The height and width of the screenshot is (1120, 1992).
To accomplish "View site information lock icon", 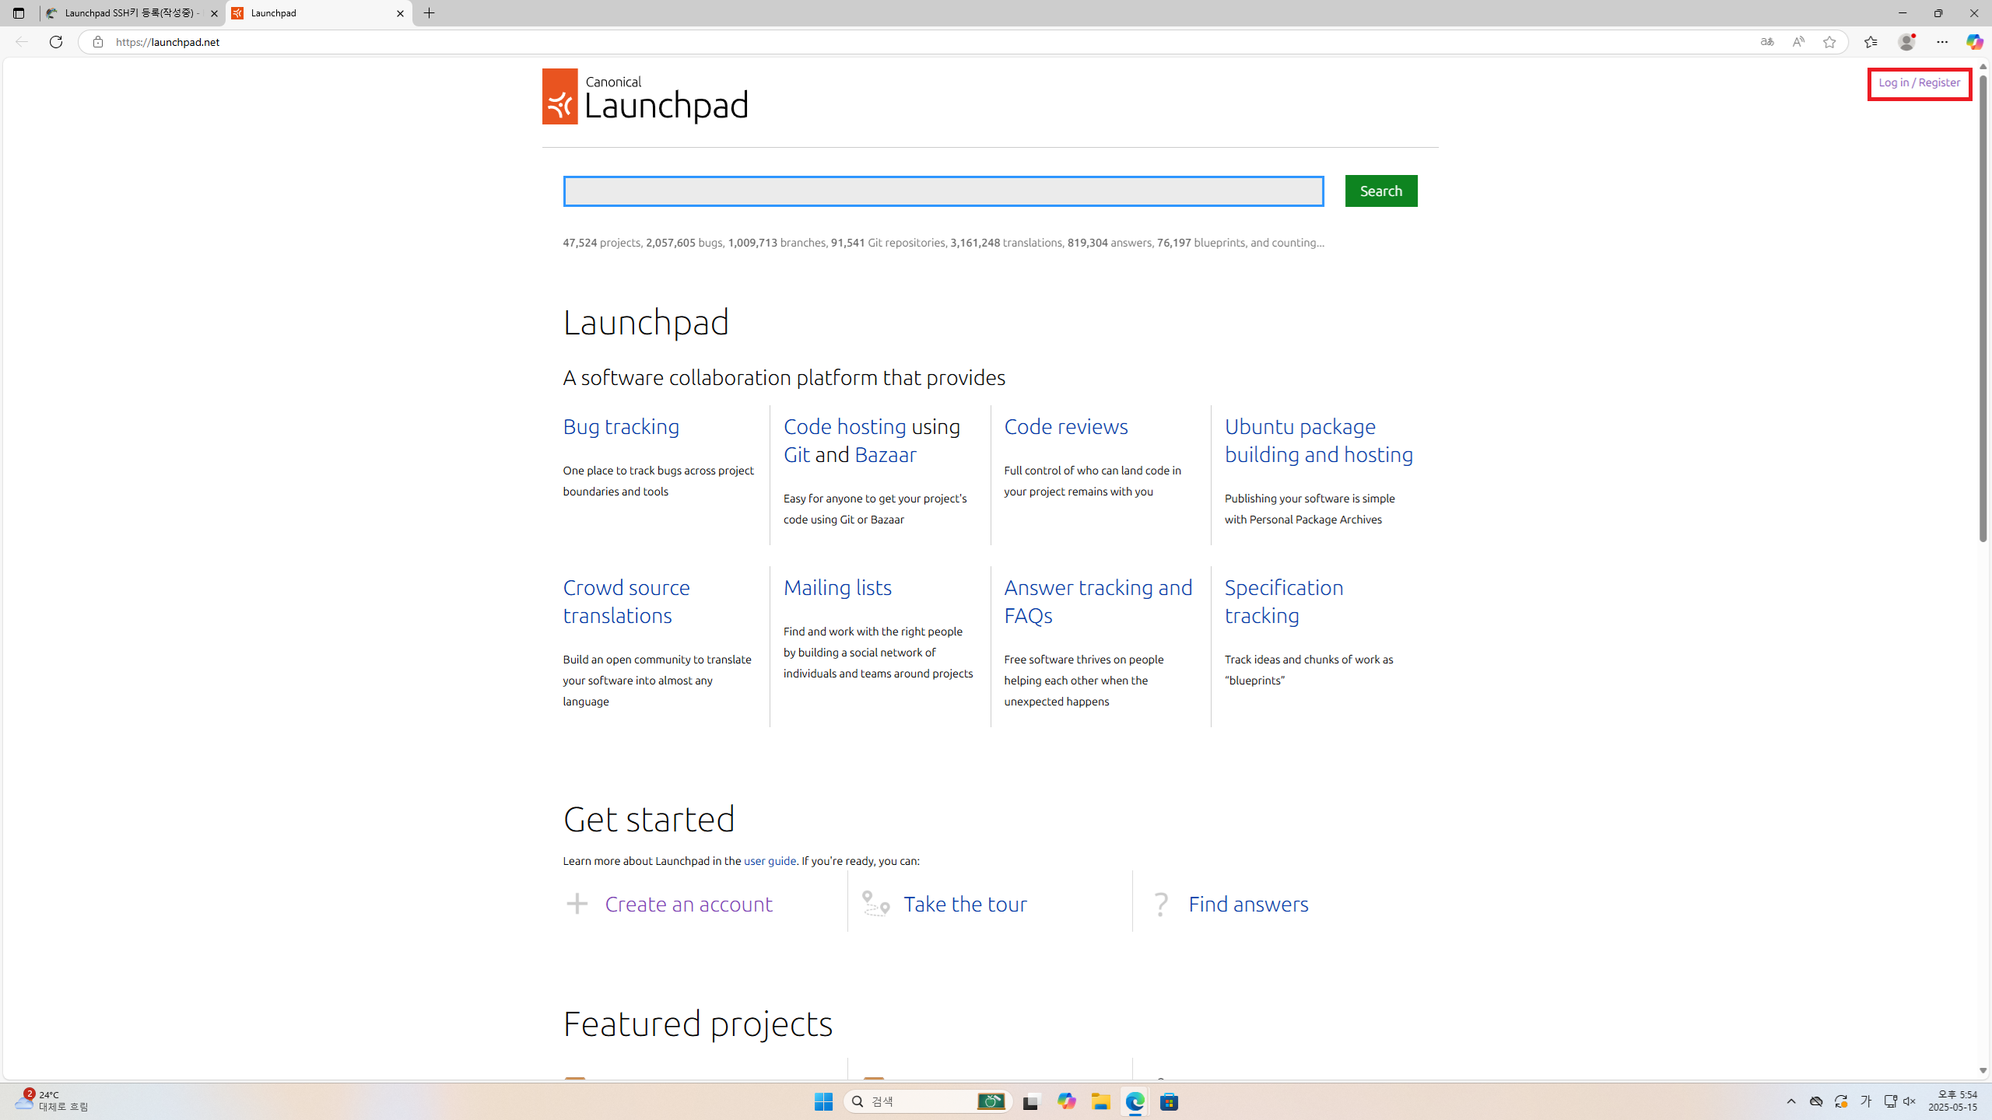I will 97,42.
